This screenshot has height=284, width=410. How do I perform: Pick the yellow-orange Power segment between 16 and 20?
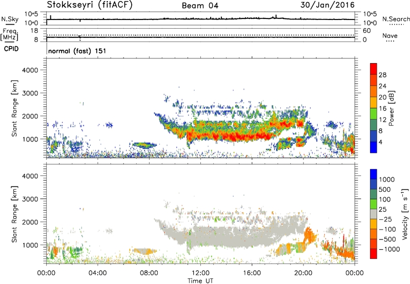(374, 102)
